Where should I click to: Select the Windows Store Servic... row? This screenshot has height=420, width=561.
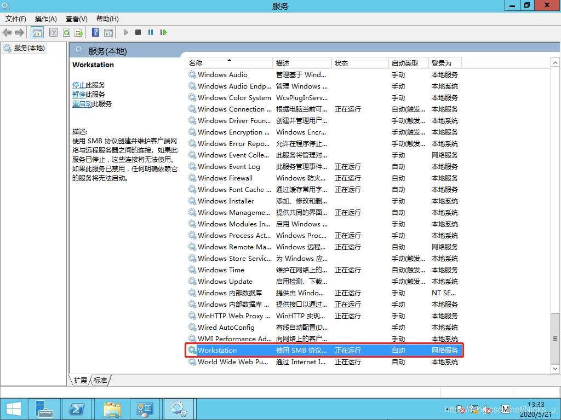pyautogui.click(x=324, y=258)
